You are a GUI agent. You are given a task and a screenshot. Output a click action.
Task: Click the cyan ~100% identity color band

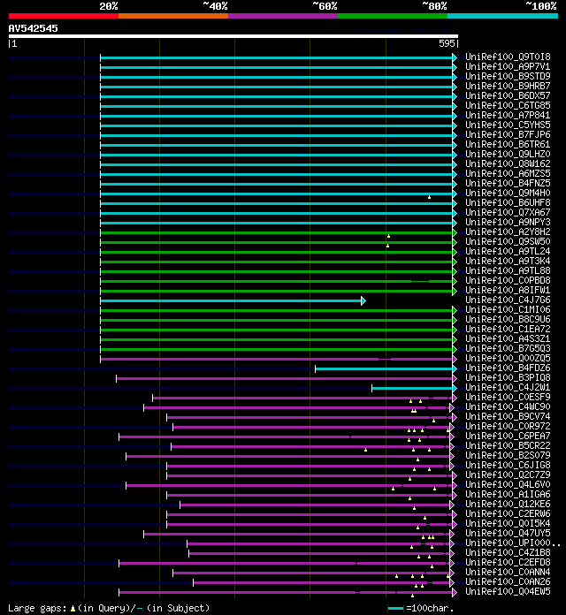pyautogui.click(x=502, y=16)
